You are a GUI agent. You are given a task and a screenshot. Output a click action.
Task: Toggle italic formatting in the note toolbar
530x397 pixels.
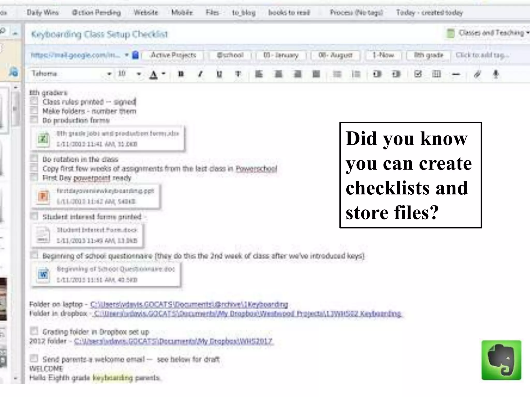tap(200, 74)
